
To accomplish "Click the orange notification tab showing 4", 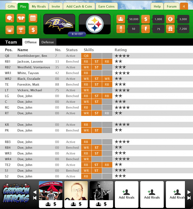I will tap(184, 6).
